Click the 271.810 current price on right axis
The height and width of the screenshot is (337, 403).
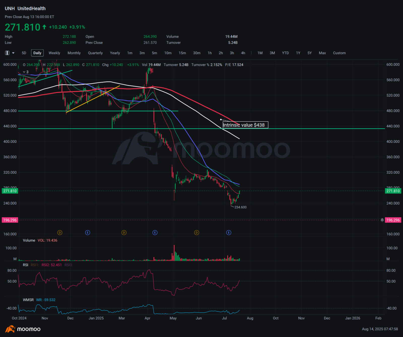point(393,191)
